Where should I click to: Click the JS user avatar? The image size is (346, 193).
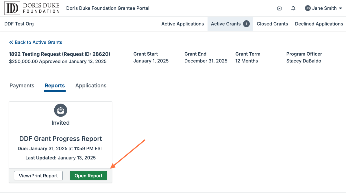(308, 8)
